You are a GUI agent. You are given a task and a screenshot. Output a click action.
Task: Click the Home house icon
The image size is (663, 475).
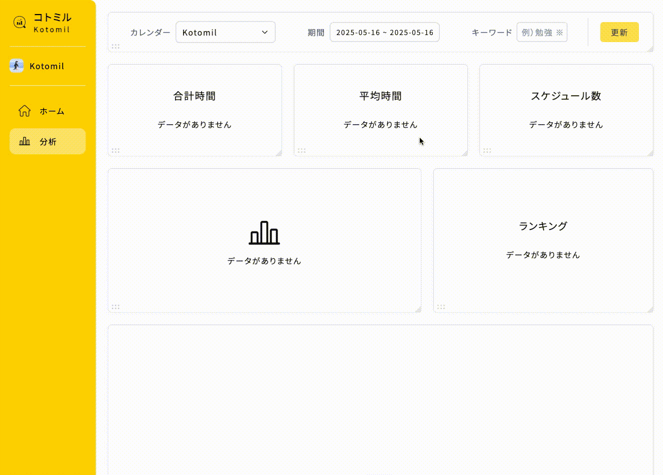(25, 111)
